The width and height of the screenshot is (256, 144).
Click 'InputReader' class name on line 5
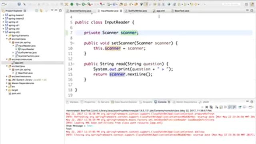click(x=117, y=22)
